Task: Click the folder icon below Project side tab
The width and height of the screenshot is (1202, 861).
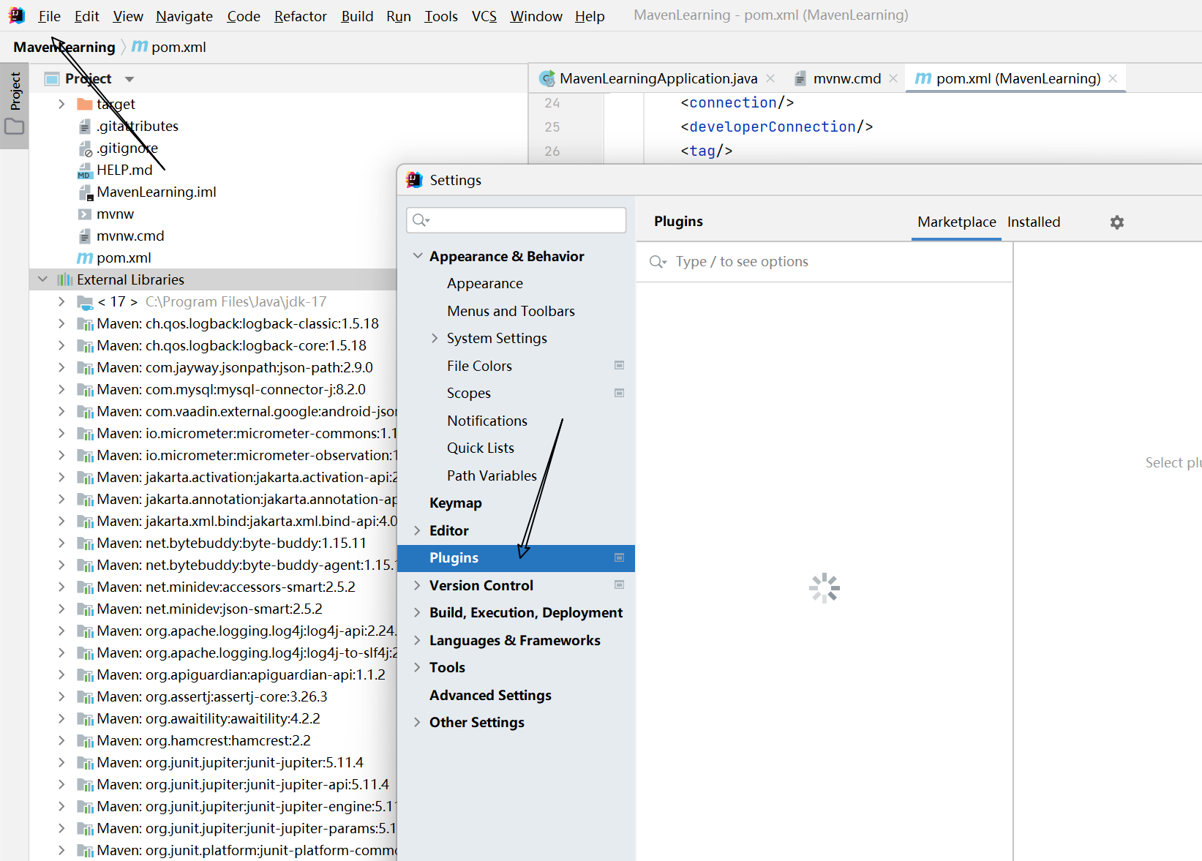Action: point(14,127)
